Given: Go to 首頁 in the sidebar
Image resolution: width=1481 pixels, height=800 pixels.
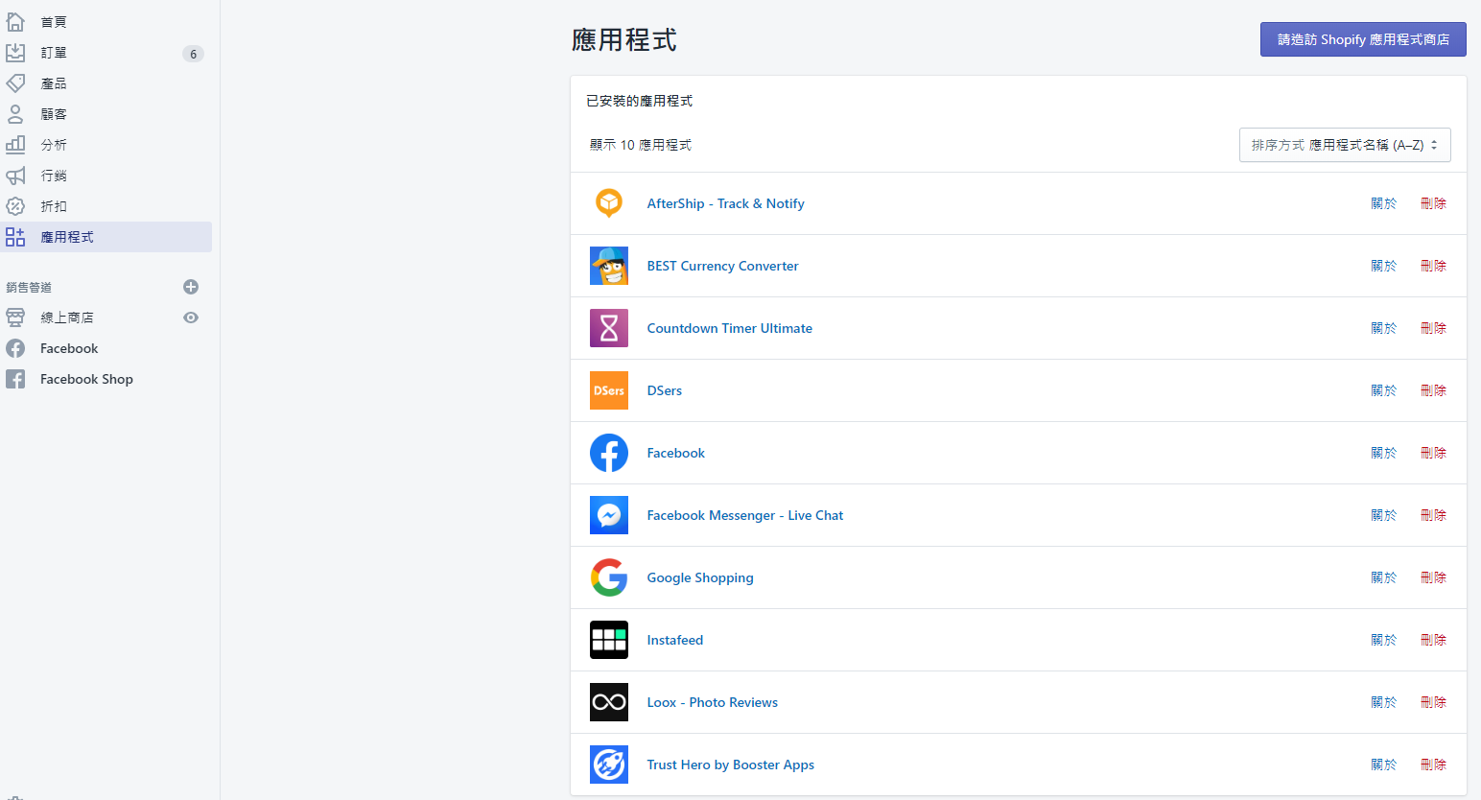Looking at the screenshot, I should [54, 22].
